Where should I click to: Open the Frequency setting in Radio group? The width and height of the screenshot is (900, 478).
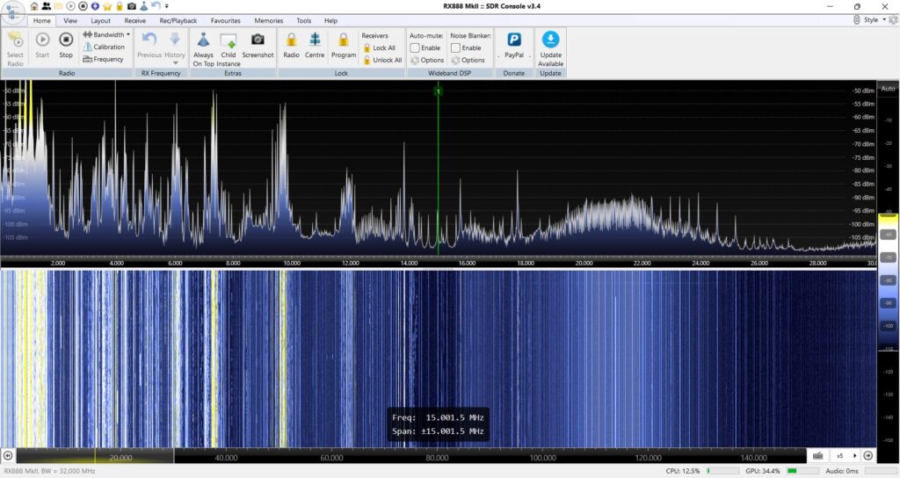pyautogui.click(x=104, y=59)
